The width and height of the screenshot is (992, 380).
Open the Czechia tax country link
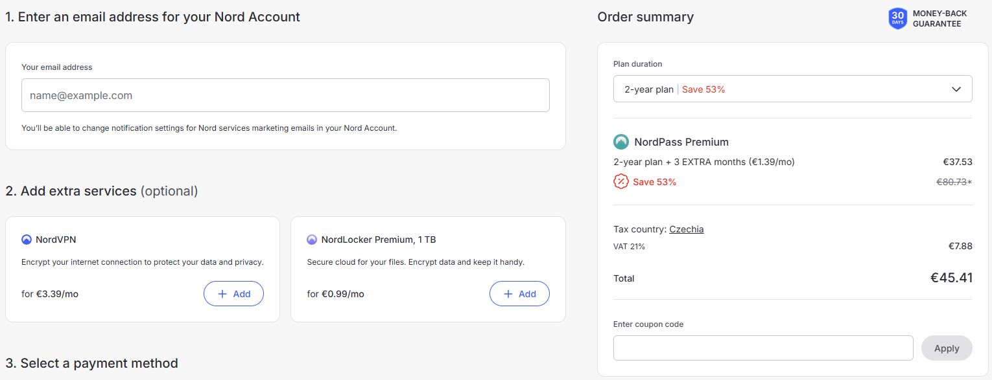coord(687,229)
